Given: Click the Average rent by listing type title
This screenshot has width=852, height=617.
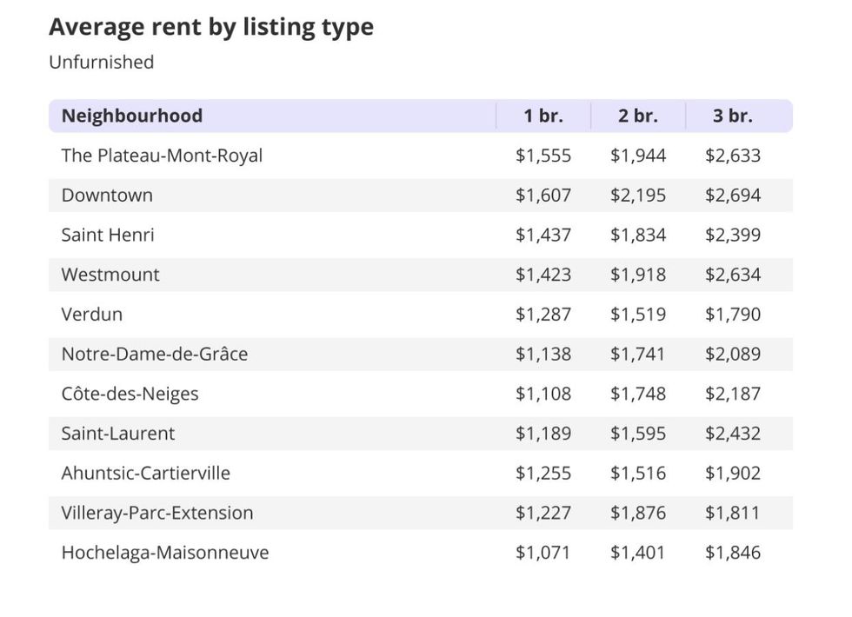Looking at the screenshot, I should [211, 27].
